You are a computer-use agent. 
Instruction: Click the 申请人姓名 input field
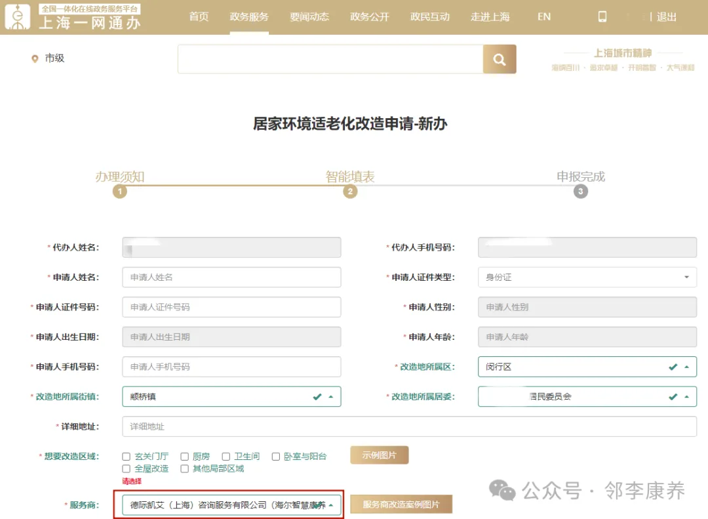pos(231,277)
